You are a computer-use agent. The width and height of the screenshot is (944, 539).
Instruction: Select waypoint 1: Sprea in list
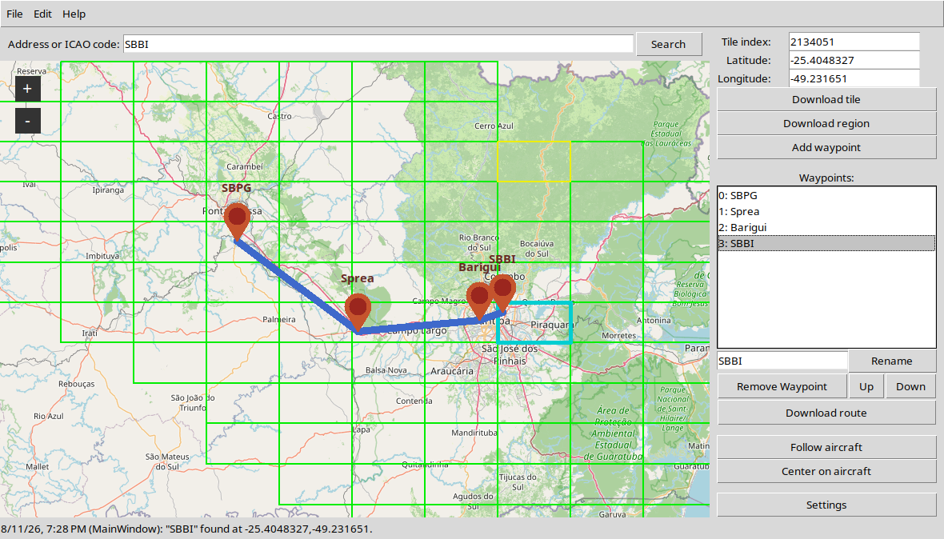[x=826, y=211]
